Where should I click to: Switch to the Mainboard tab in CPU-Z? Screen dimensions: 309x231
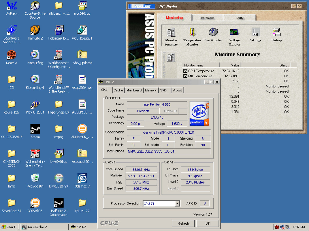pyautogui.click(x=134, y=90)
